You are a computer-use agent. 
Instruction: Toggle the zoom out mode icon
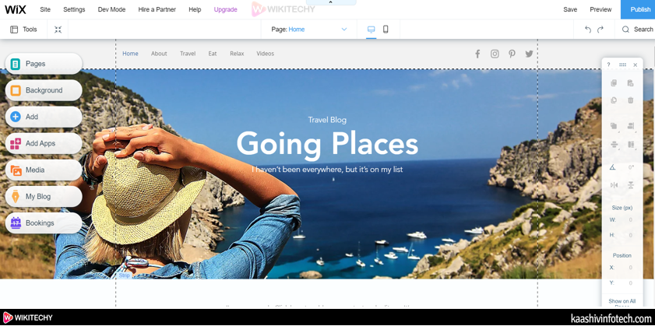point(58,30)
